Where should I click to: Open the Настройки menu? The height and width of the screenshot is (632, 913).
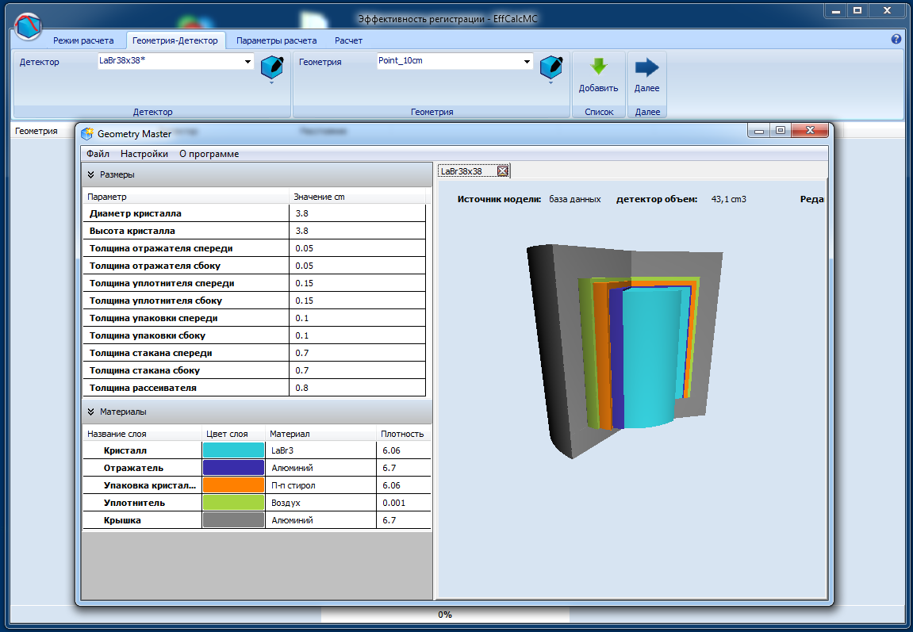tap(144, 154)
